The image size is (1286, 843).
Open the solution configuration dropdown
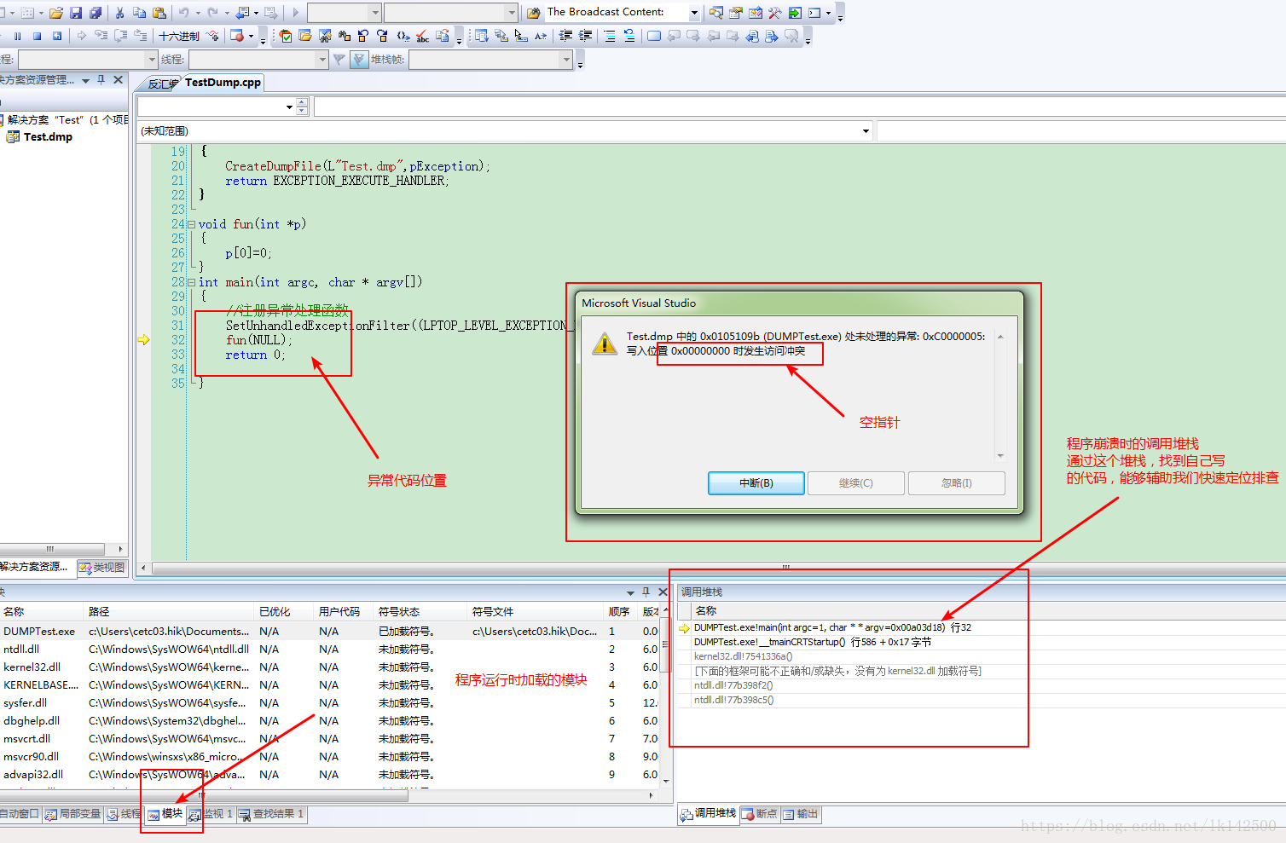point(375,13)
